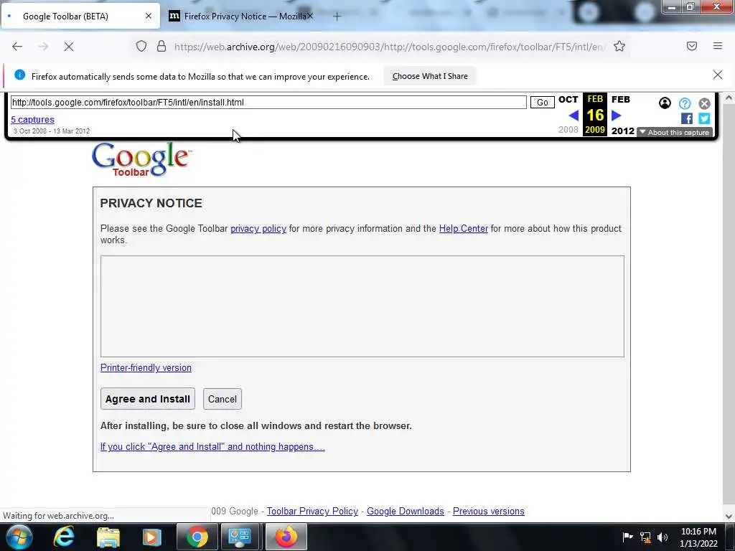
Task: Click the page scrollbar up arrow
Action: [729, 98]
